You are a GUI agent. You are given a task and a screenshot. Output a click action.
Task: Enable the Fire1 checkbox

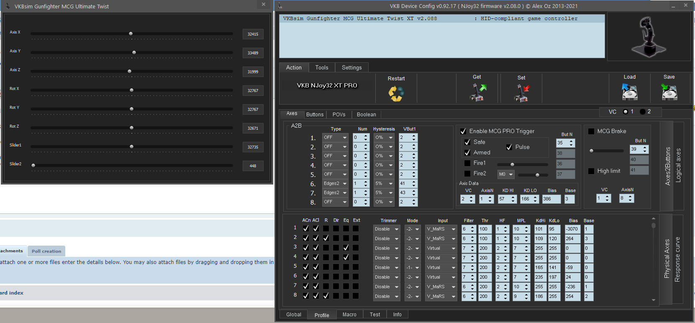(x=467, y=163)
